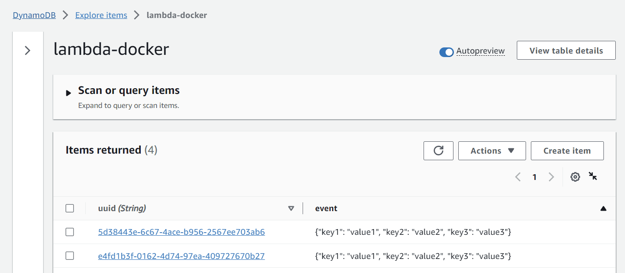Open table preferences gear icon
This screenshot has height=273, width=625.
pos(575,177)
